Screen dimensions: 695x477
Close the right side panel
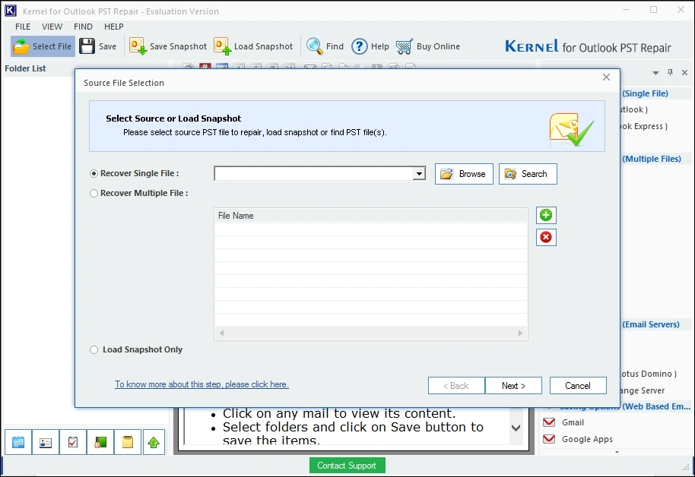(685, 72)
